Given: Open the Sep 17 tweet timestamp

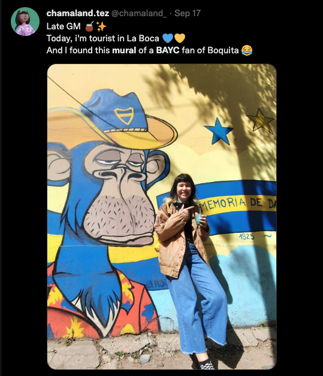Looking at the screenshot, I should pyautogui.click(x=188, y=13).
